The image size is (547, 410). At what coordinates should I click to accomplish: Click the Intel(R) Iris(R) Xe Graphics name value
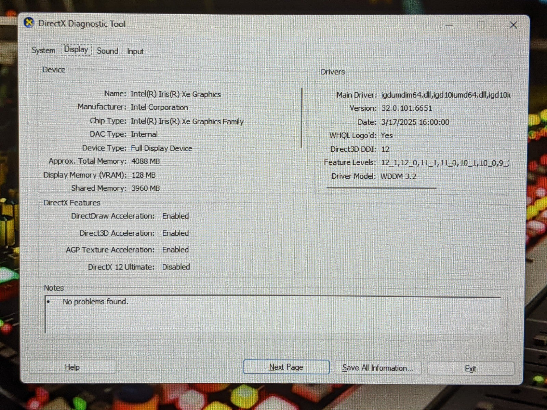[176, 94]
